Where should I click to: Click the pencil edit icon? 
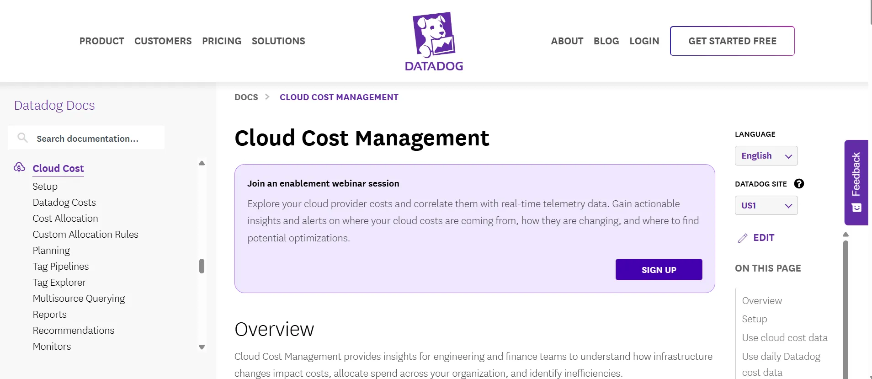click(743, 238)
